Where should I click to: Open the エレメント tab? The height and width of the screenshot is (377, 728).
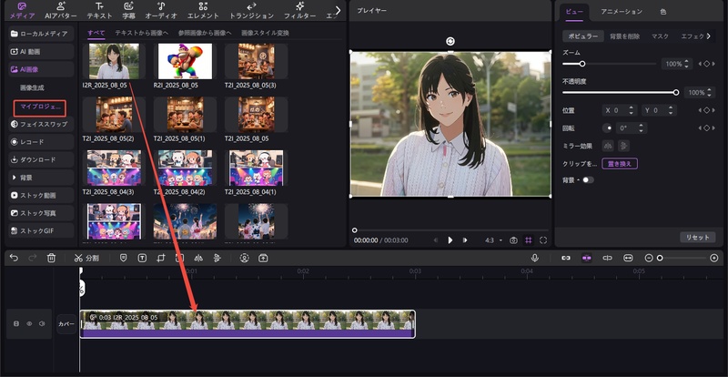[203, 11]
